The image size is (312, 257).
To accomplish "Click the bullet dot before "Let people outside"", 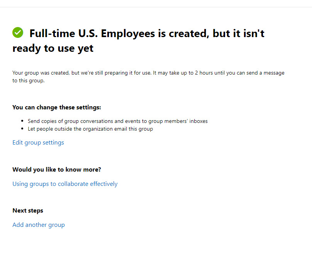I will 24,129.
